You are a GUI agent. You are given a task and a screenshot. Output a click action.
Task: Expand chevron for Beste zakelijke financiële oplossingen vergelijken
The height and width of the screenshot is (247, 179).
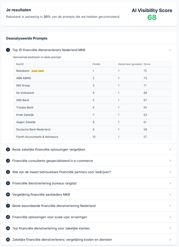point(170,150)
